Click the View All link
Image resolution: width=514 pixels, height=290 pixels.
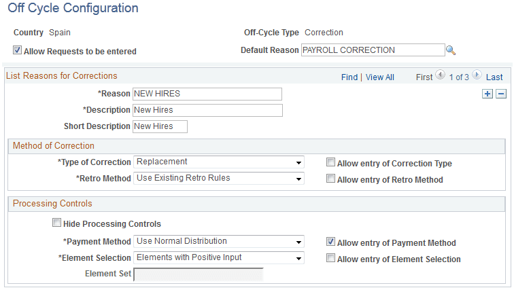pyautogui.click(x=379, y=77)
